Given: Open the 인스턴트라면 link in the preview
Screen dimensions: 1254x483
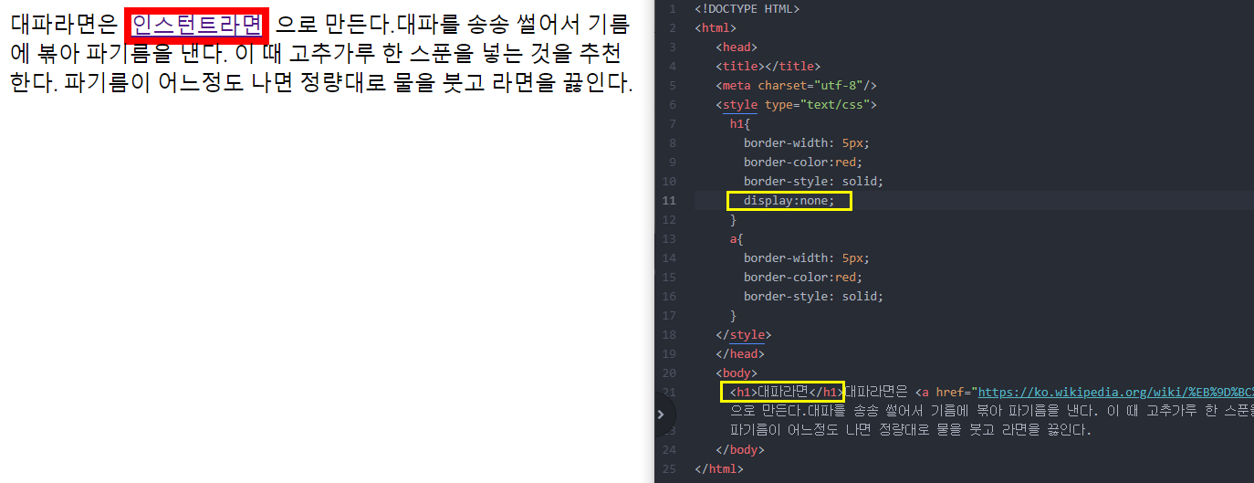Looking at the screenshot, I should point(197,25).
